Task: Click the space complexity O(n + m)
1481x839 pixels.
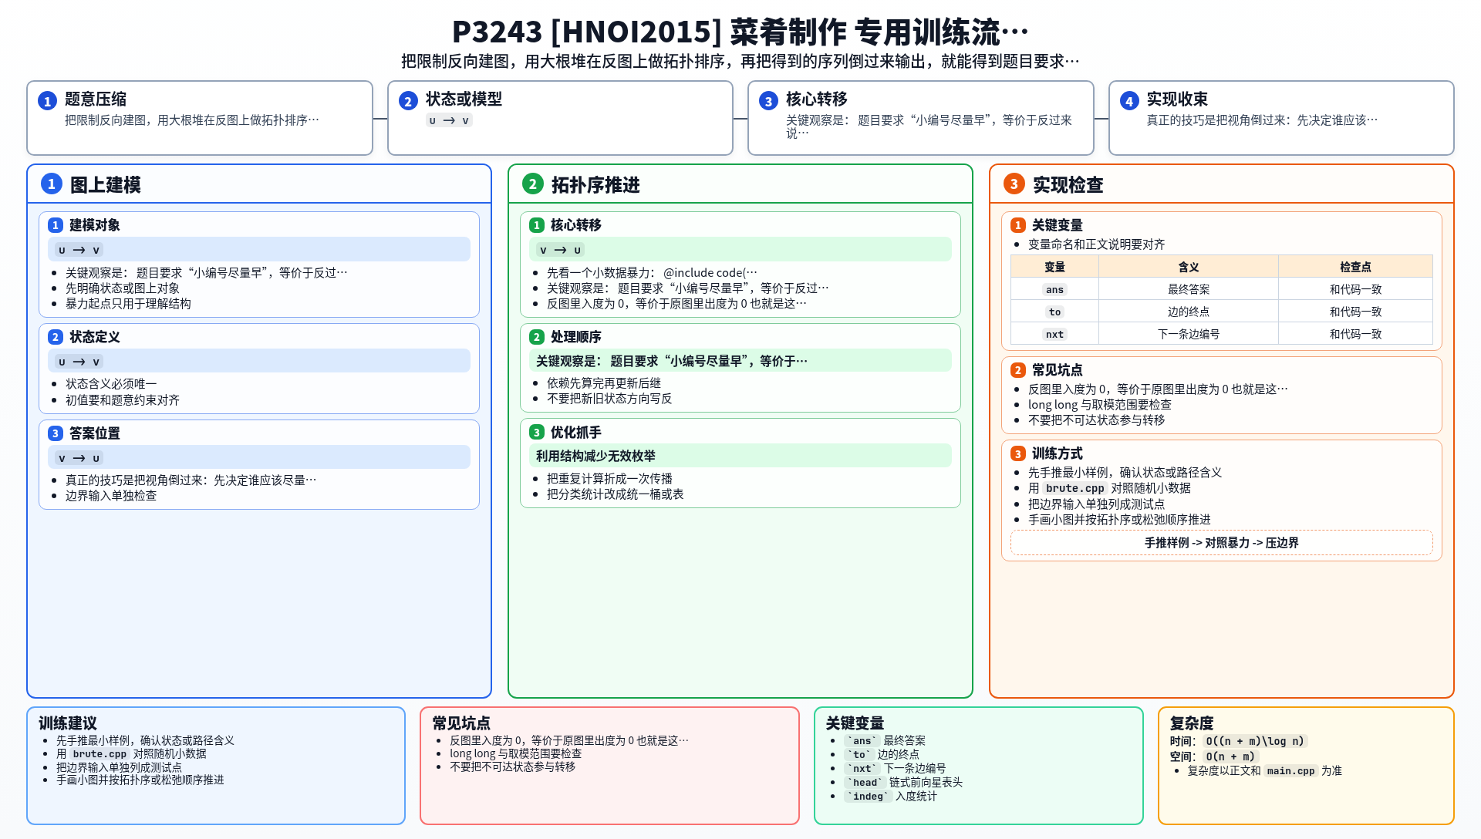Action: coord(1230,756)
